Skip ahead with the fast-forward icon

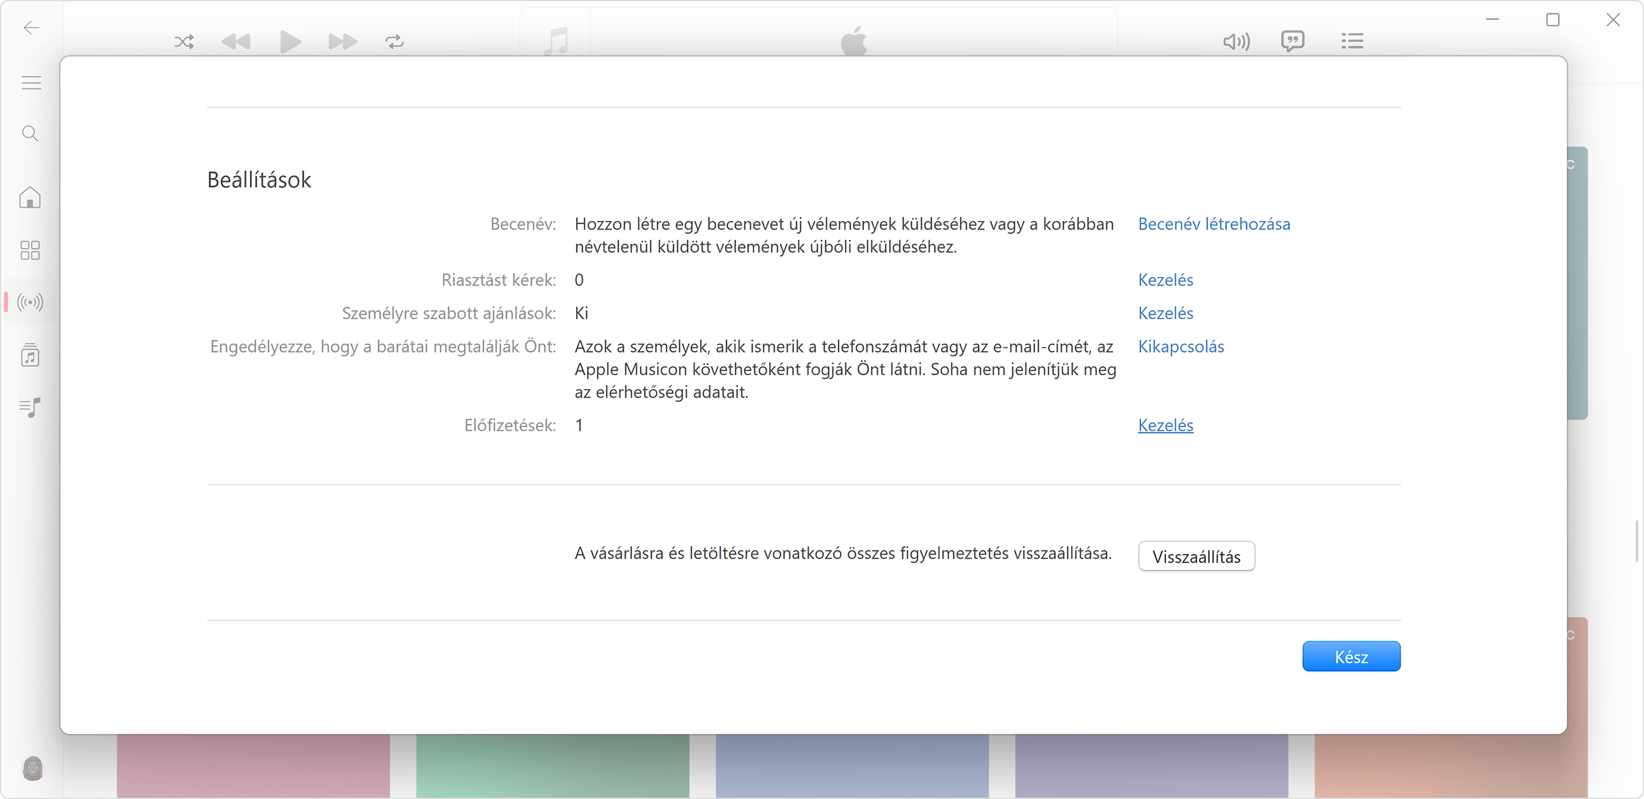pyautogui.click(x=342, y=41)
